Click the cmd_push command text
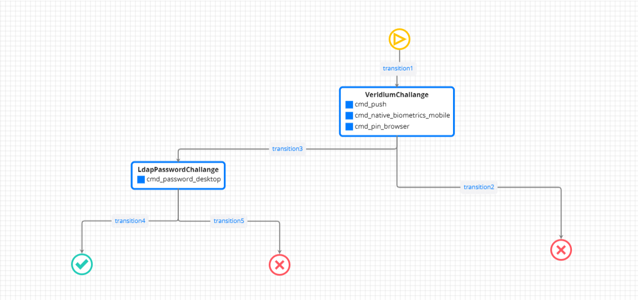 click(x=370, y=105)
